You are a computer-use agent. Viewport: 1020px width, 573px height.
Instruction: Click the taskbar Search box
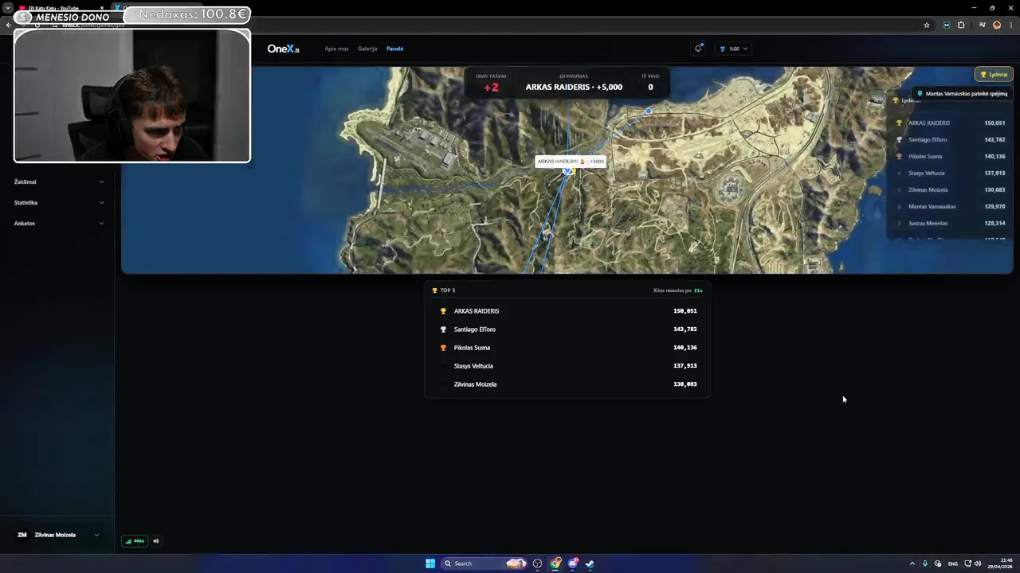pos(485,563)
